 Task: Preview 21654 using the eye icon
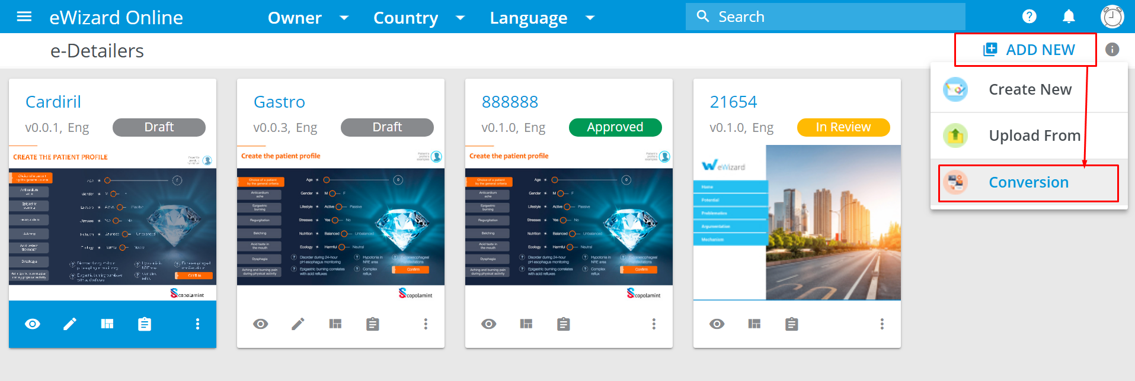(717, 324)
